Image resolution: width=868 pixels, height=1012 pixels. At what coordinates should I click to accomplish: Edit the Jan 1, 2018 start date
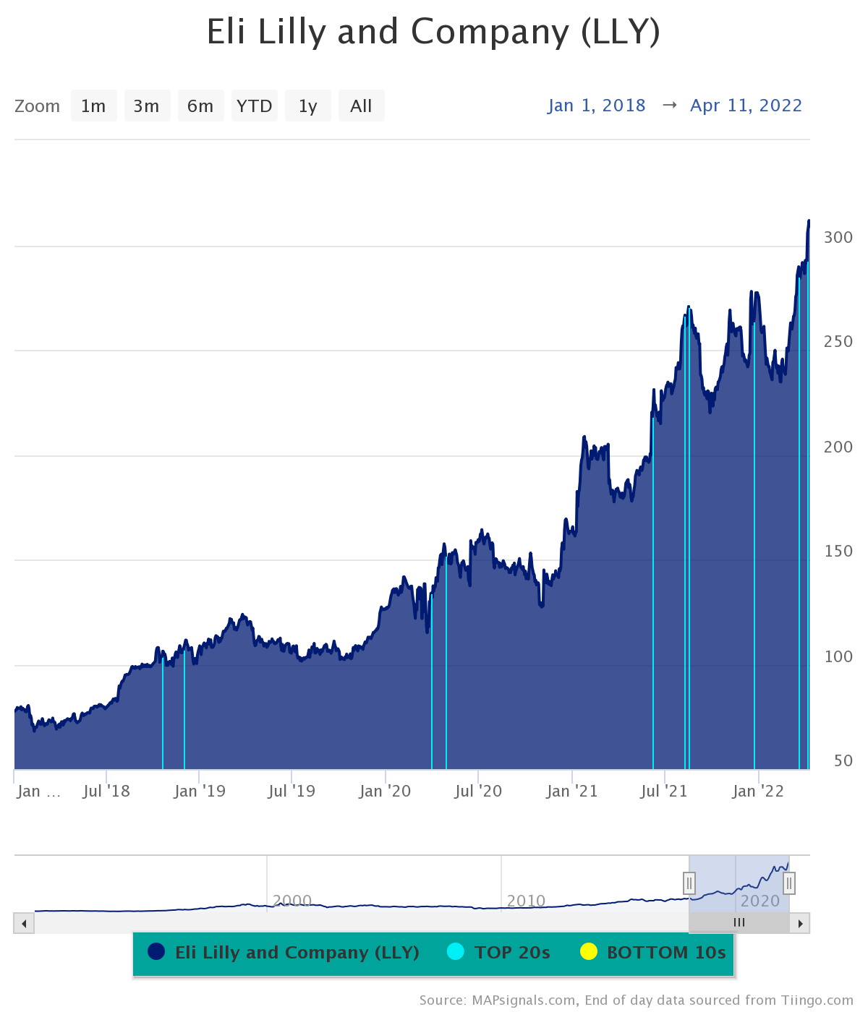click(597, 106)
